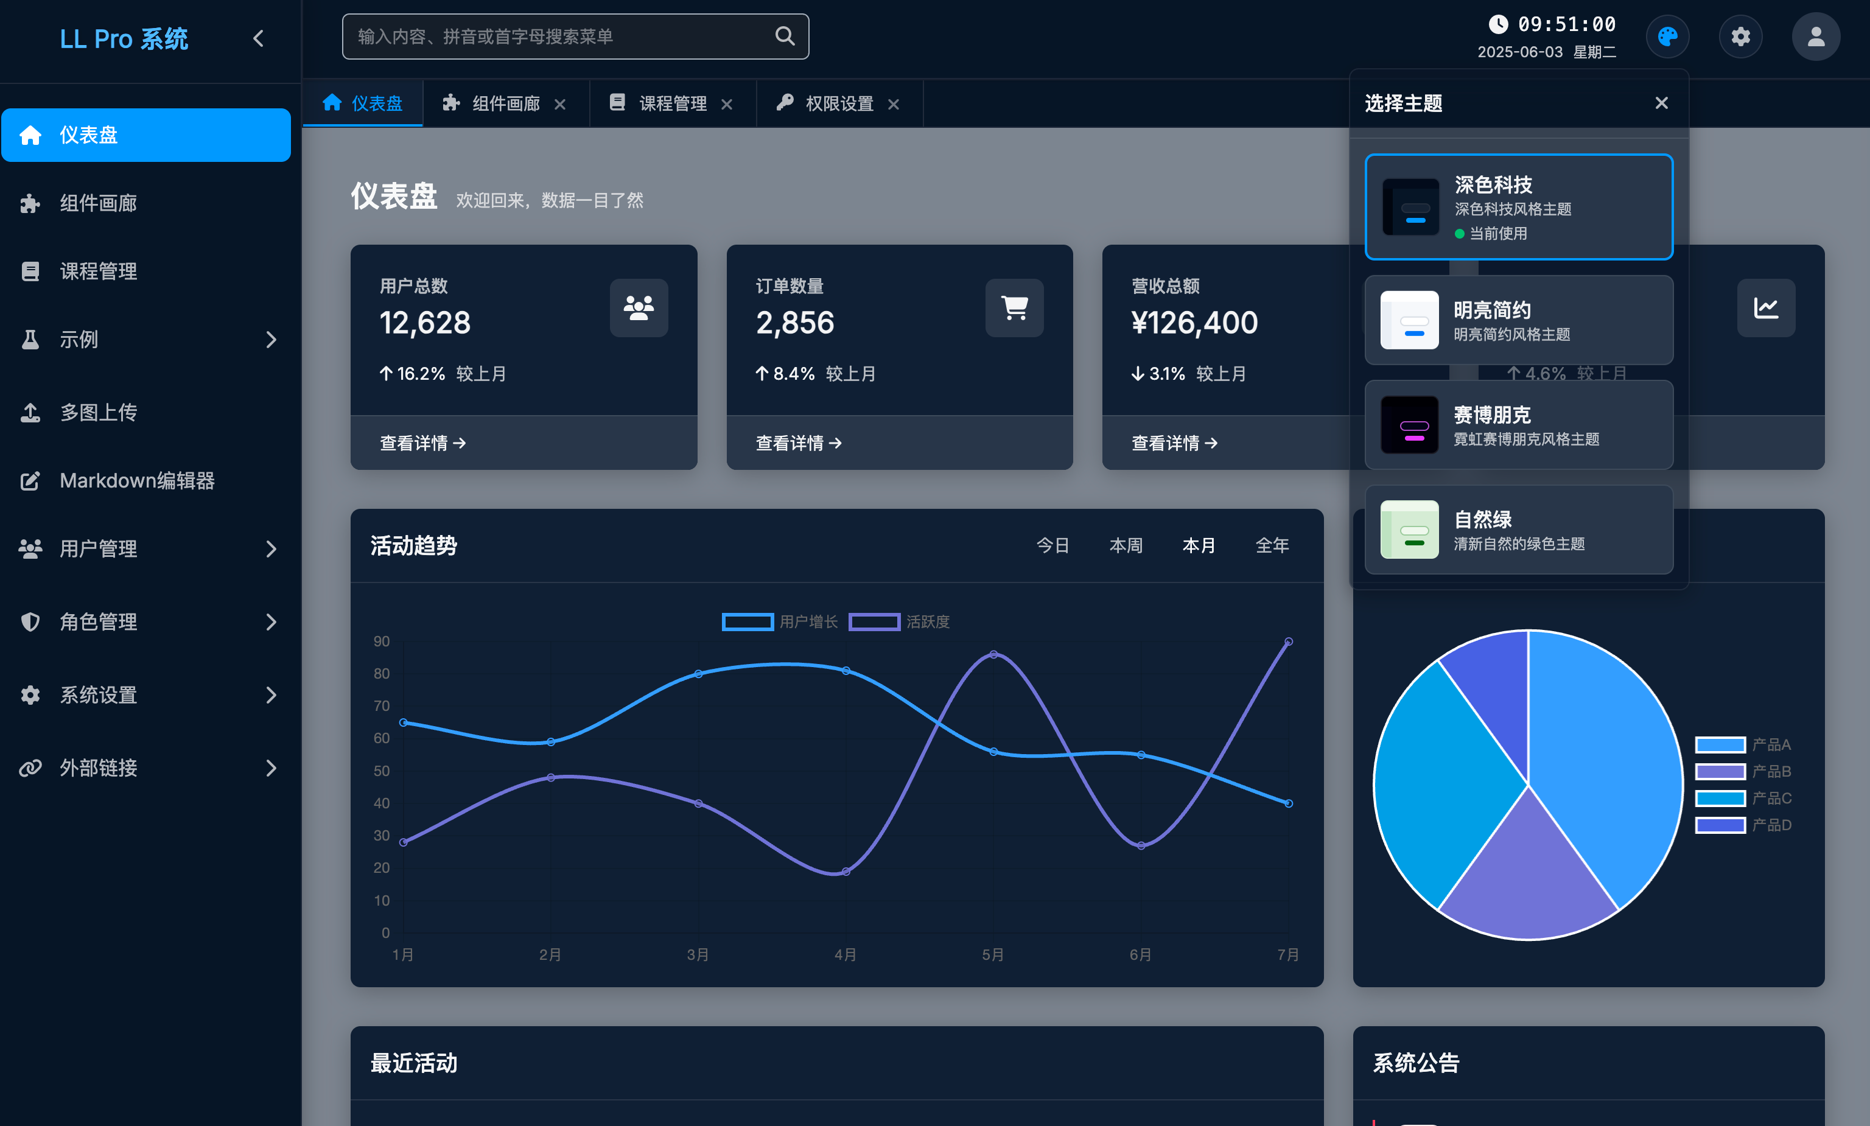1870x1126 pixels.
Task: Click the LL Pro 系统 logo title
Action: tap(124, 39)
